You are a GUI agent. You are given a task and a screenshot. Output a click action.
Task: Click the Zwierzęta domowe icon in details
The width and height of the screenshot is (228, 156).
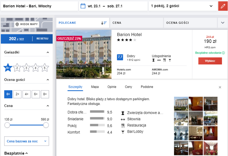(123, 113)
